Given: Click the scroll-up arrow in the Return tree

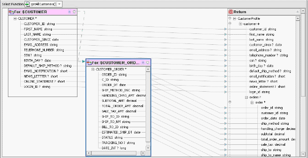Looking at the screenshot, I should (x=297, y=18).
